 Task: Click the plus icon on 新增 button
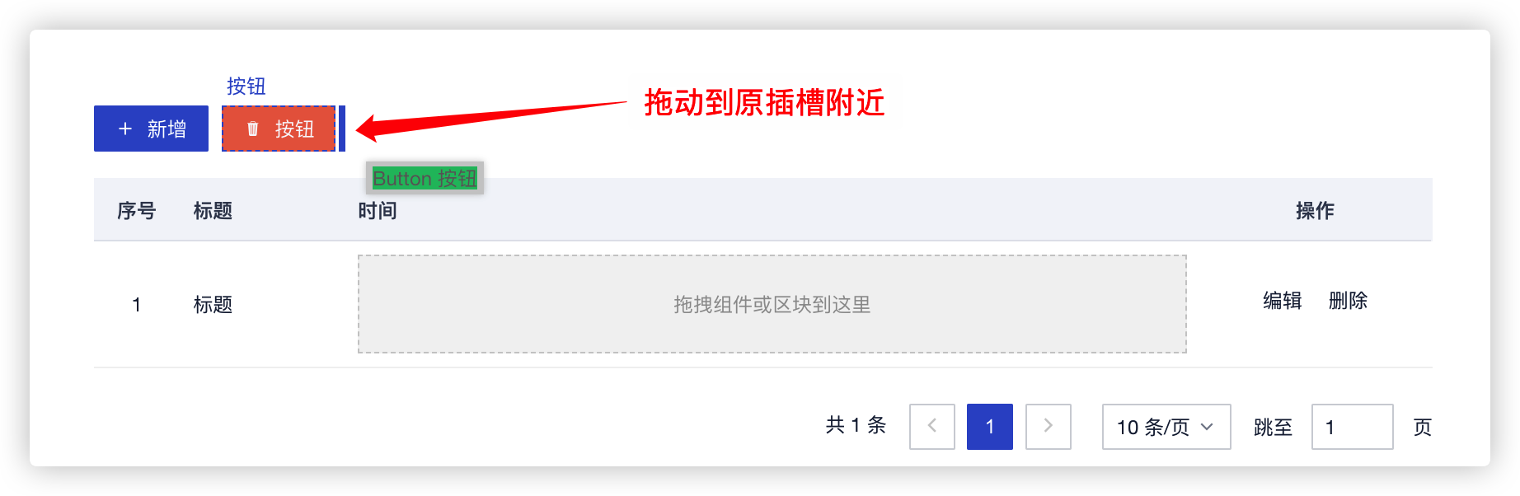pyautogui.click(x=125, y=129)
